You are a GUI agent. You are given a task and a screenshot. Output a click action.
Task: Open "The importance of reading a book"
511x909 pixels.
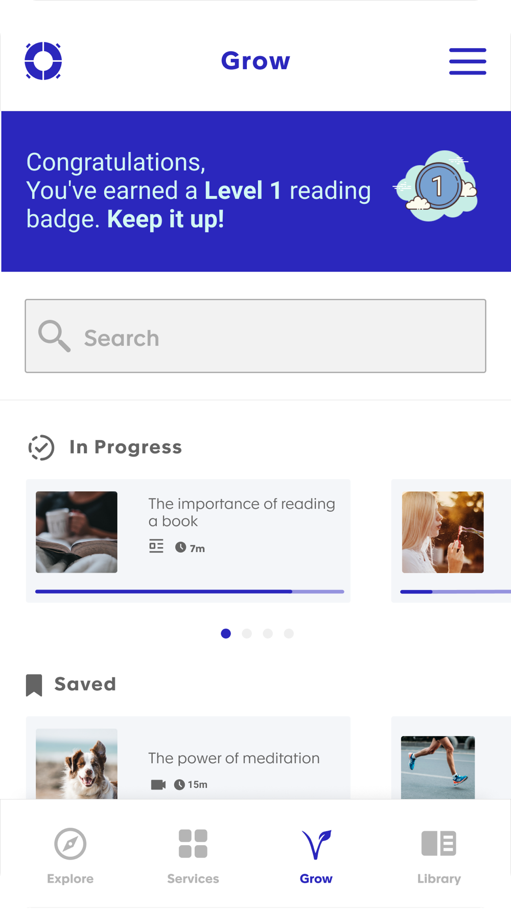click(241, 512)
